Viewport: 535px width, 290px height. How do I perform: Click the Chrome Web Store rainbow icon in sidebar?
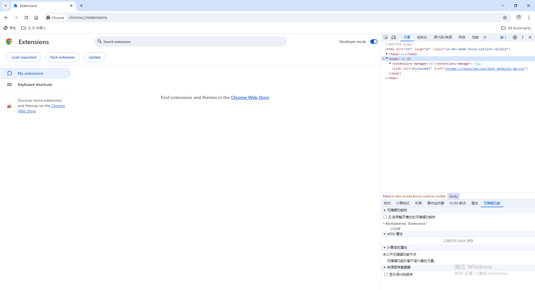pos(9,106)
